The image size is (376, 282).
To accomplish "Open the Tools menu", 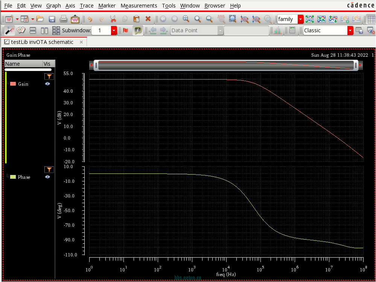I will (169, 6).
